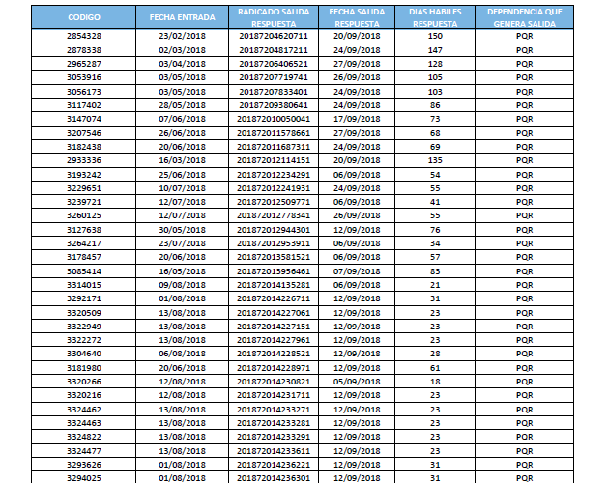Select code cell 3056173
This screenshot has width=608, height=483.
(x=84, y=92)
